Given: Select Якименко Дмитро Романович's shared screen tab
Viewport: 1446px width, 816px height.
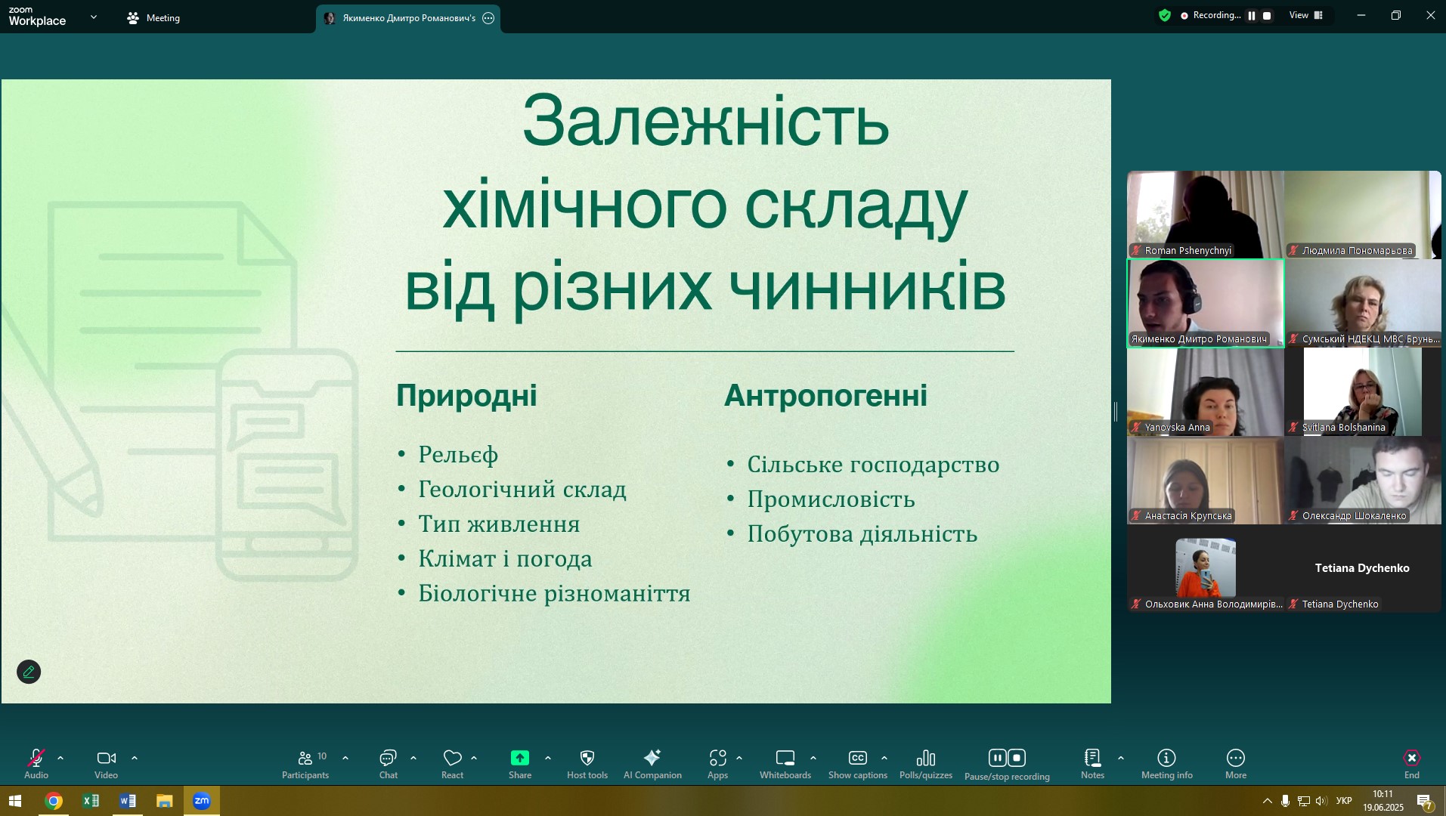Looking at the screenshot, I should (x=408, y=18).
